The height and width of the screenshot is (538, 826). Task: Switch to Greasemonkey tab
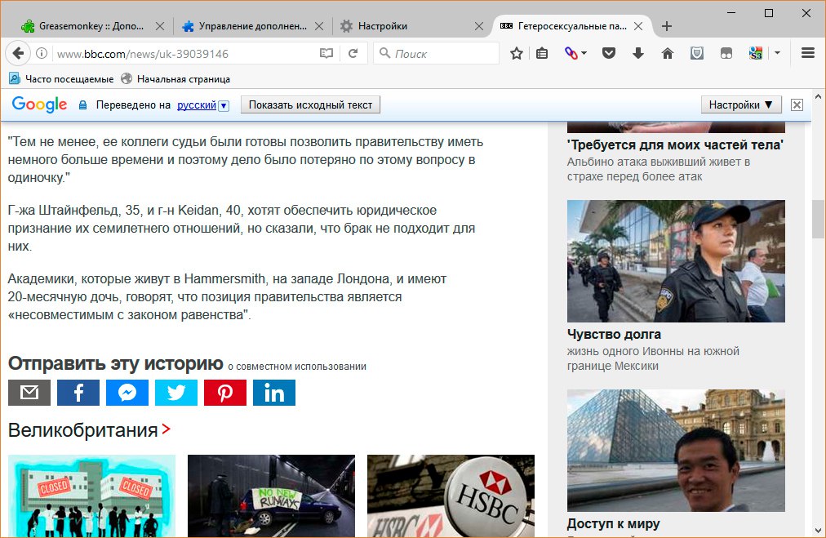[91, 26]
